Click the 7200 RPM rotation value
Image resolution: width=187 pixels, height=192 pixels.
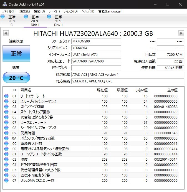pyautogui.click(x=170, y=54)
